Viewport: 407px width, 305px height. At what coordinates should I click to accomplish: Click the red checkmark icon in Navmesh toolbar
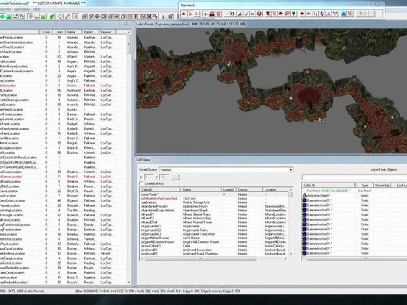pyautogui.click(x=246, y=14)
